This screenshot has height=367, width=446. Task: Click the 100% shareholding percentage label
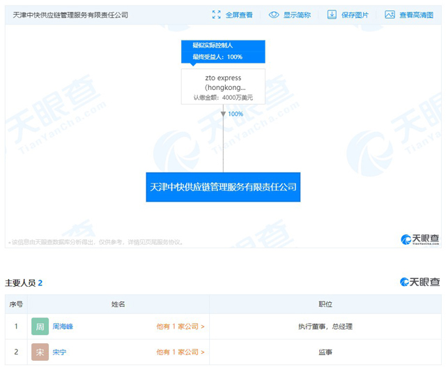click(x=236, y=114)
